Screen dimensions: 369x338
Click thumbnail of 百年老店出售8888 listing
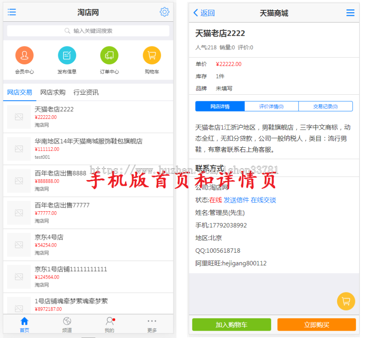point(19,181)
